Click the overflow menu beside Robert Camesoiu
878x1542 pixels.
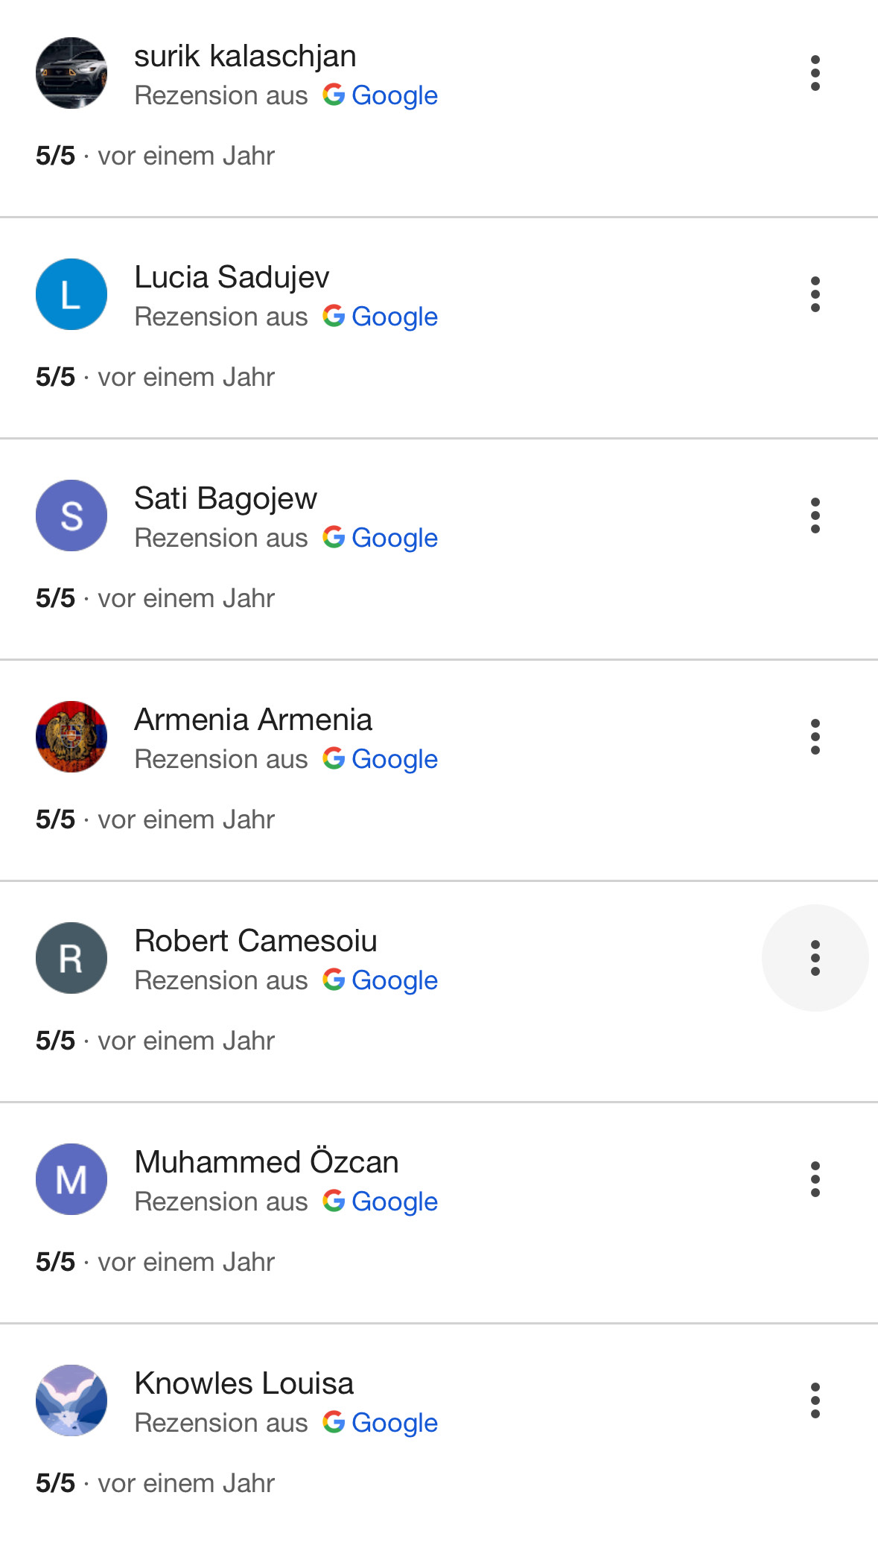coord(815,958)
